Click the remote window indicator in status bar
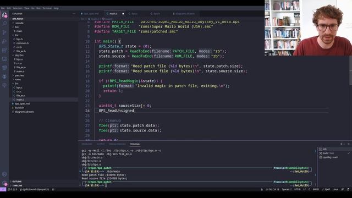The height and width of the screenshot is (198, 352). click(3, 189)
